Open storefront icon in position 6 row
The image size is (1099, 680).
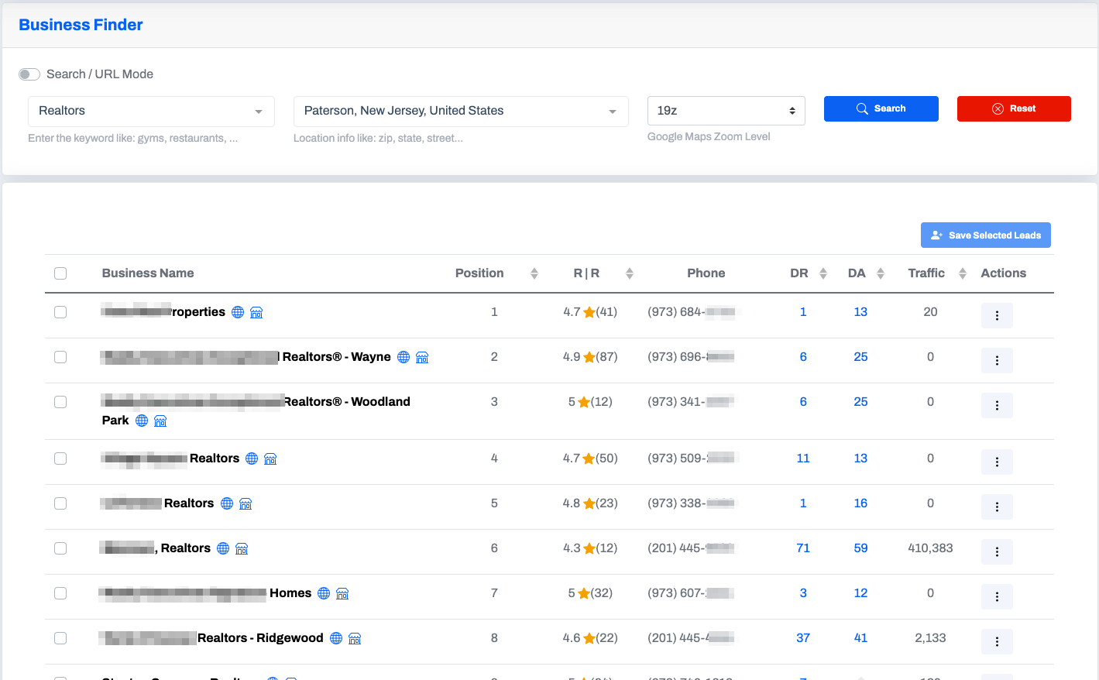242,548
